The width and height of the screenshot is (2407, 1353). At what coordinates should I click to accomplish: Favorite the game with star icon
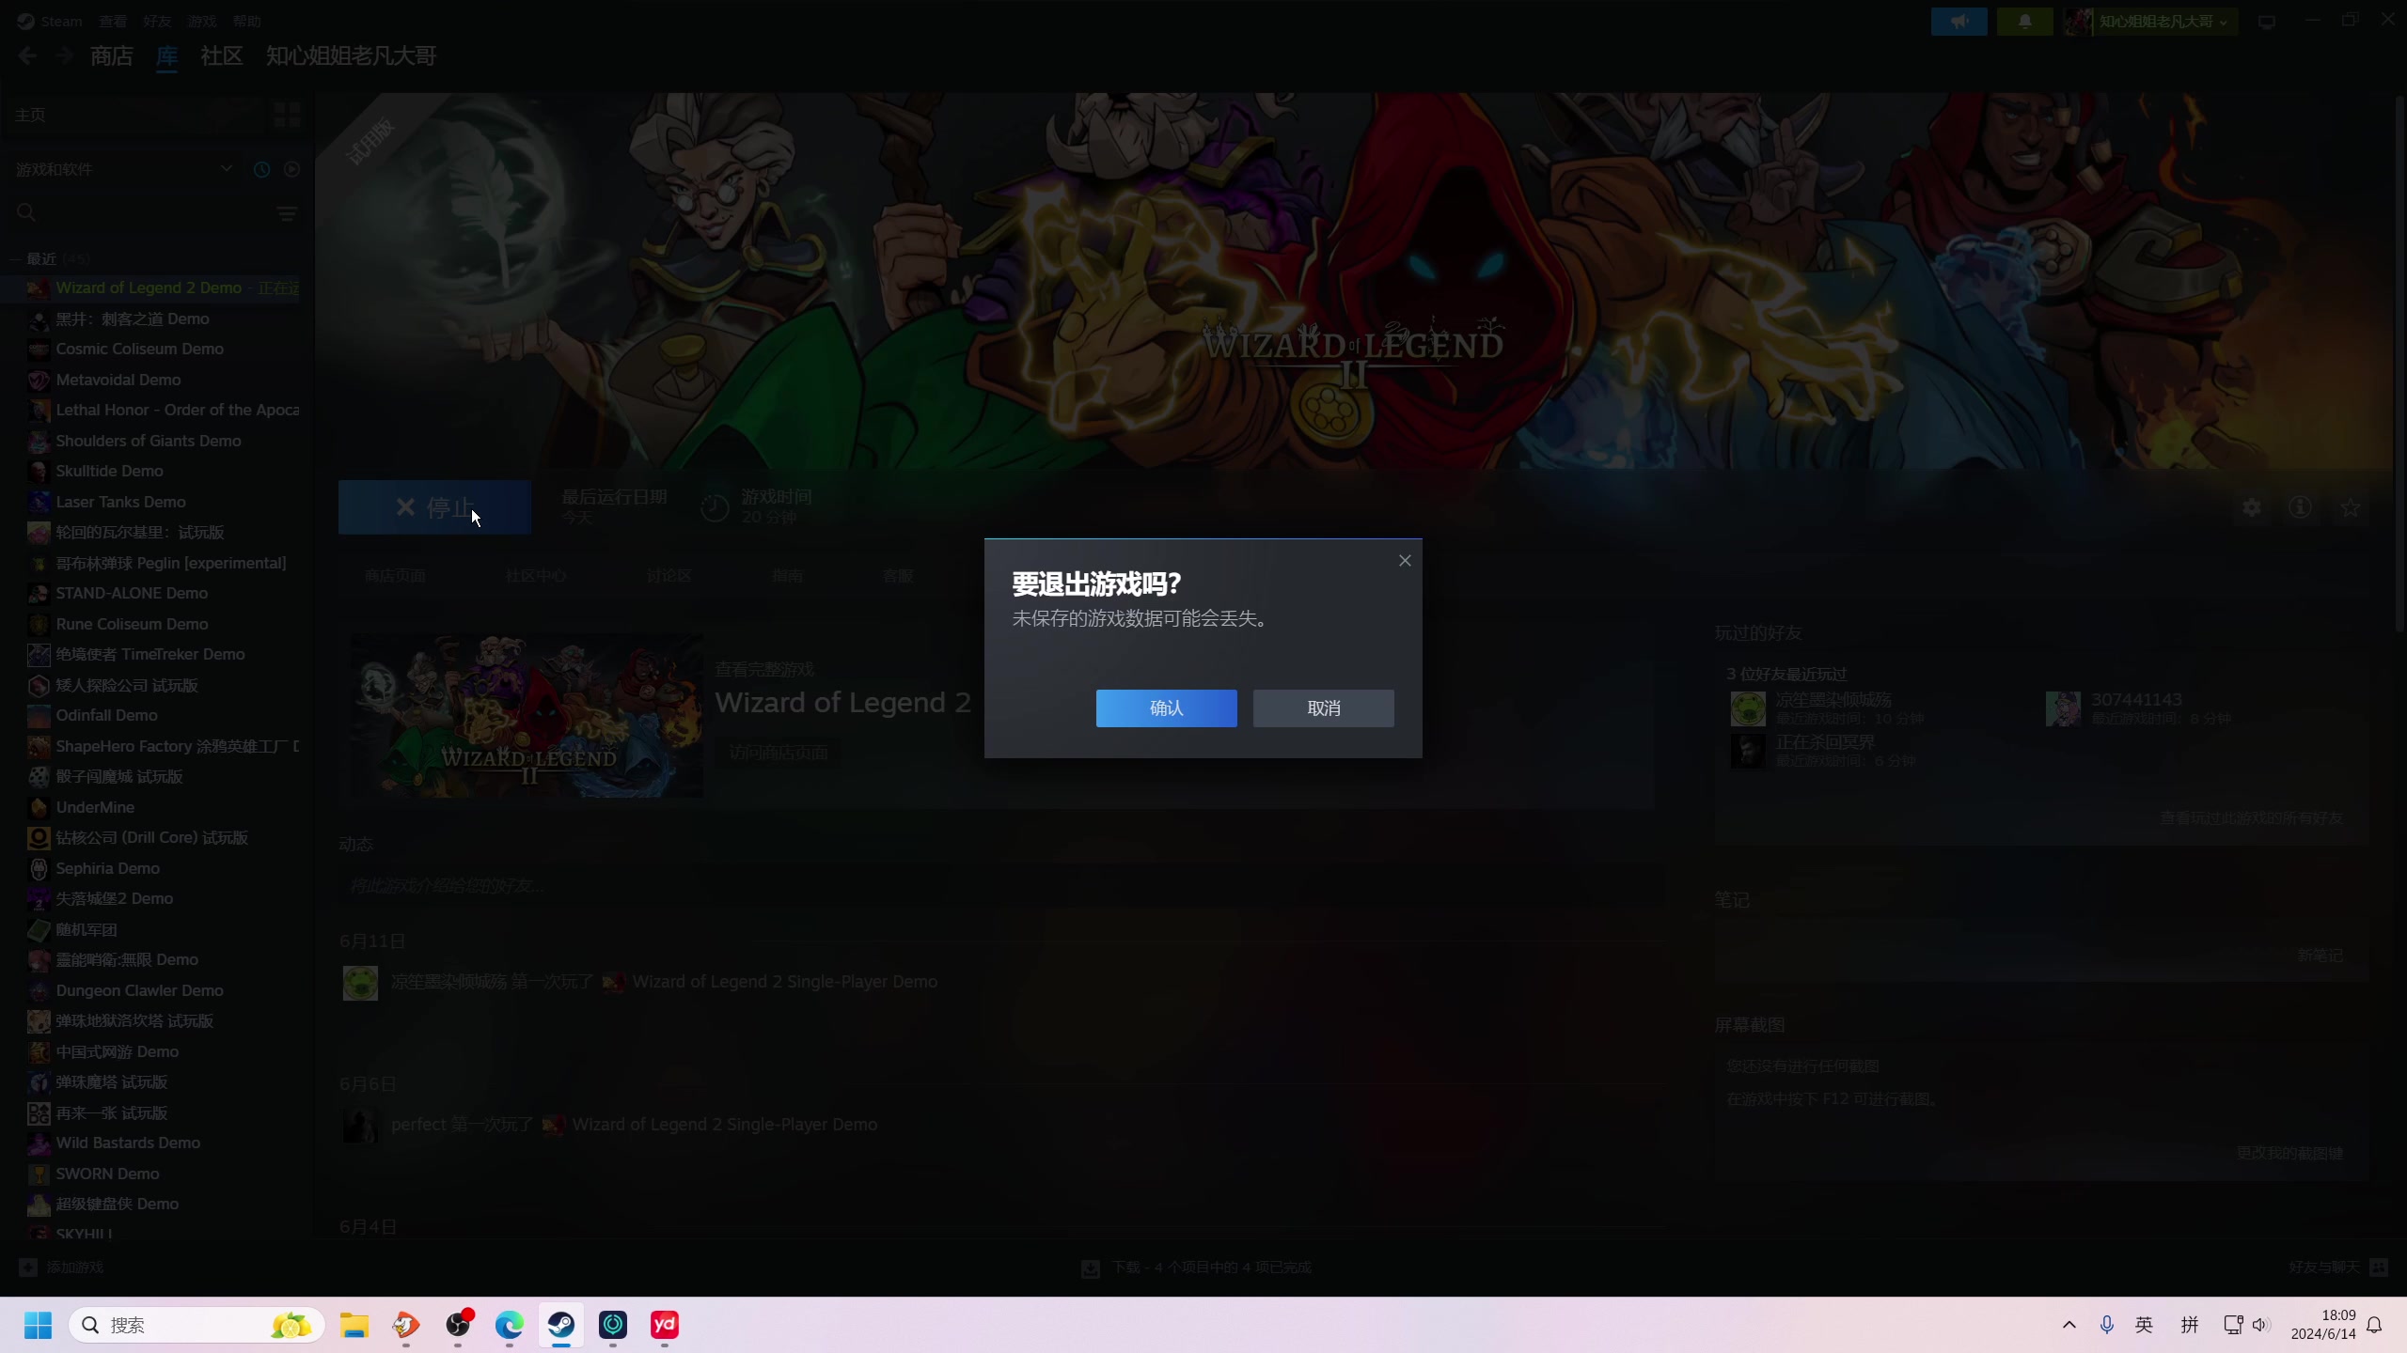pyautogui.click(x=2350, y=507)
